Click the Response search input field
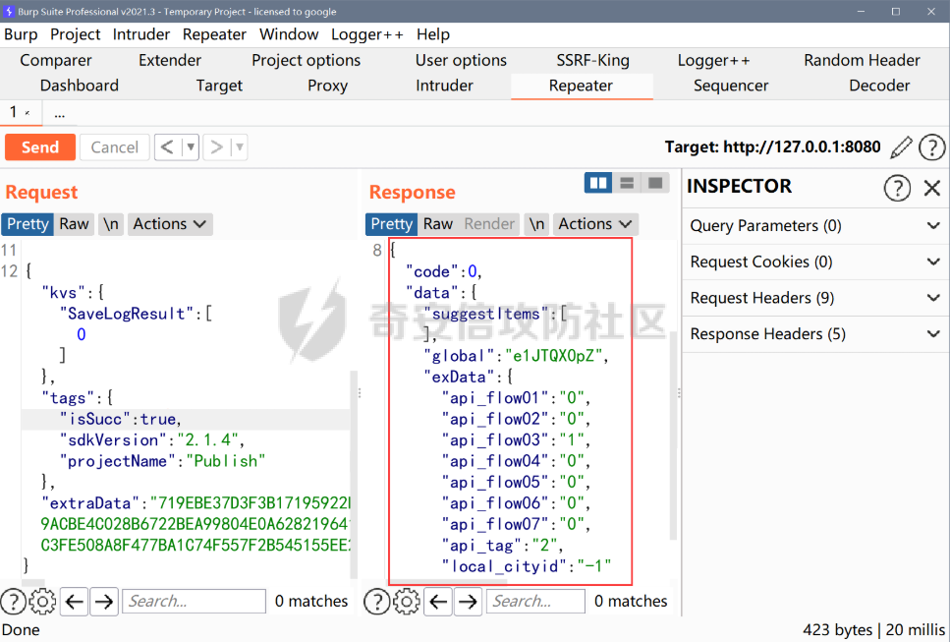Viewport: 950px width, 642px height. pos(535,602)
